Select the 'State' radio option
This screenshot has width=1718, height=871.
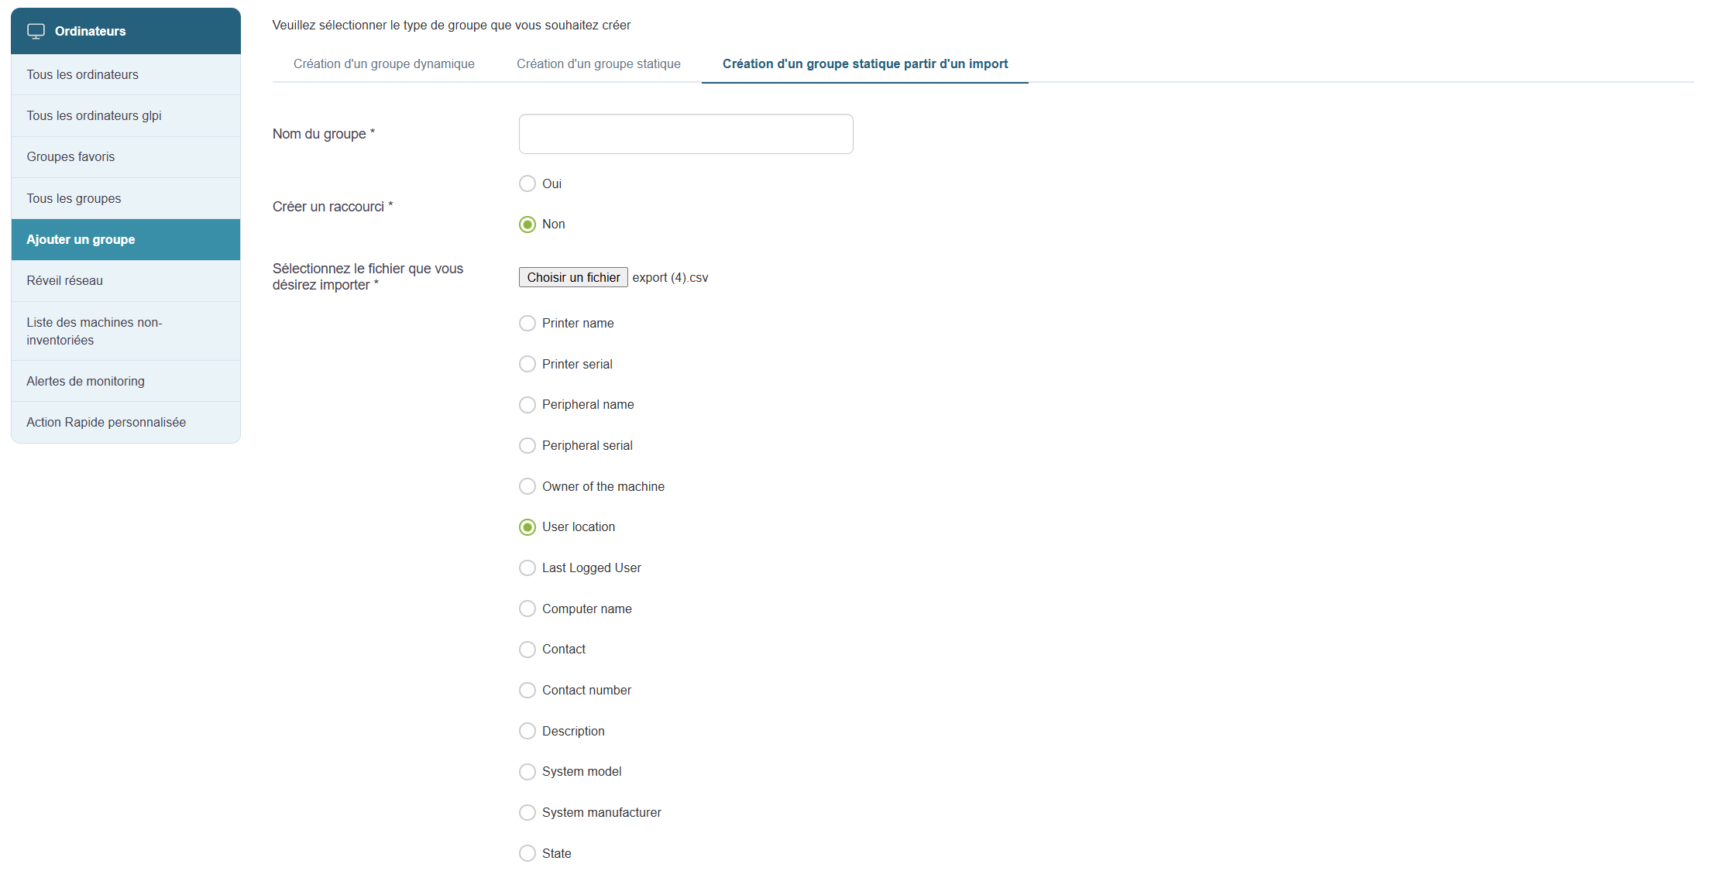pyautogui.click(x=527, y=853)
